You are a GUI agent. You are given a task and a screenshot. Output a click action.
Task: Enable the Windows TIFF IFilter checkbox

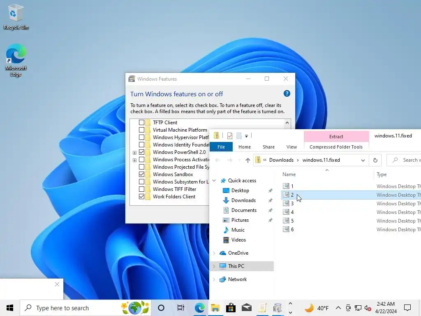141,189
